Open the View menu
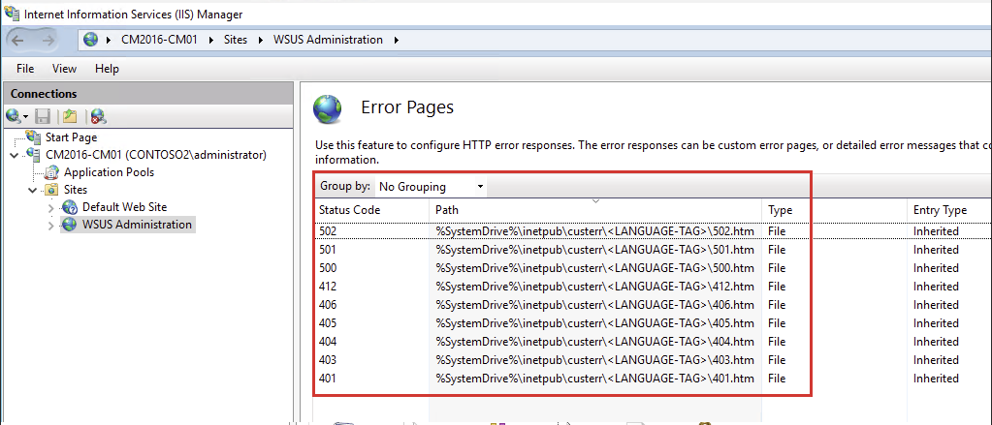Image resolution: width=992 pixels, height=425 pixels. (x=64, y=69)
